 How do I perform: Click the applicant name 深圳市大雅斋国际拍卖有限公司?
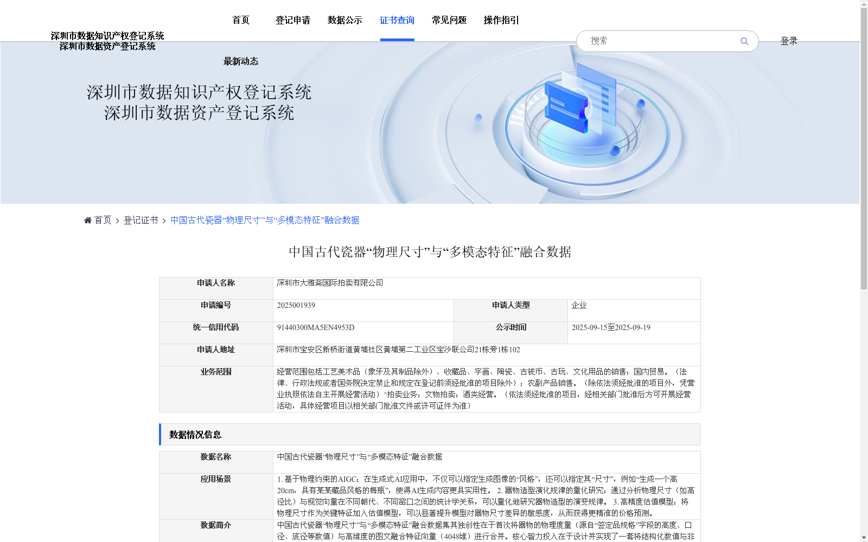[330, 283]
